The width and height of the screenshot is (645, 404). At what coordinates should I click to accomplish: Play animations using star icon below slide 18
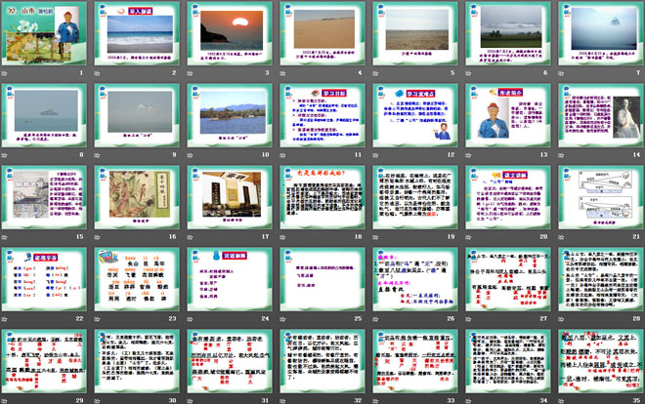pyautogui.click(x=283, y=237)
